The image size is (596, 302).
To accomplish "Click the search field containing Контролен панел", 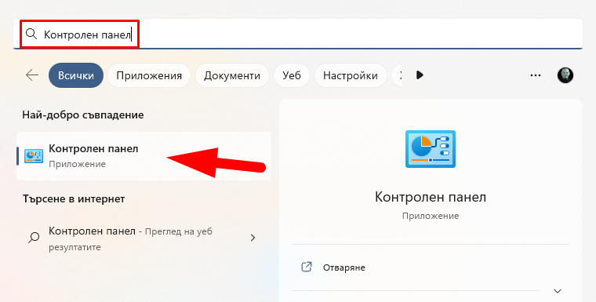I will pos(298,34).
